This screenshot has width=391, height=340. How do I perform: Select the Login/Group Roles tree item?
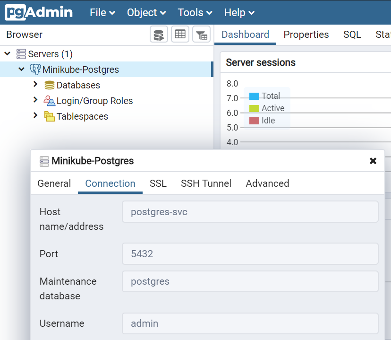click(x=94, y=101)
